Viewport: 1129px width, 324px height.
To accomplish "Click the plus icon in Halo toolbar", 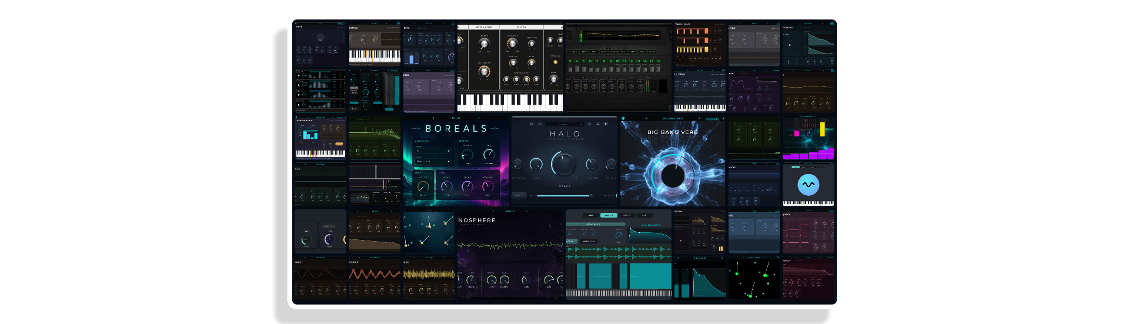I will pos(597,124).
